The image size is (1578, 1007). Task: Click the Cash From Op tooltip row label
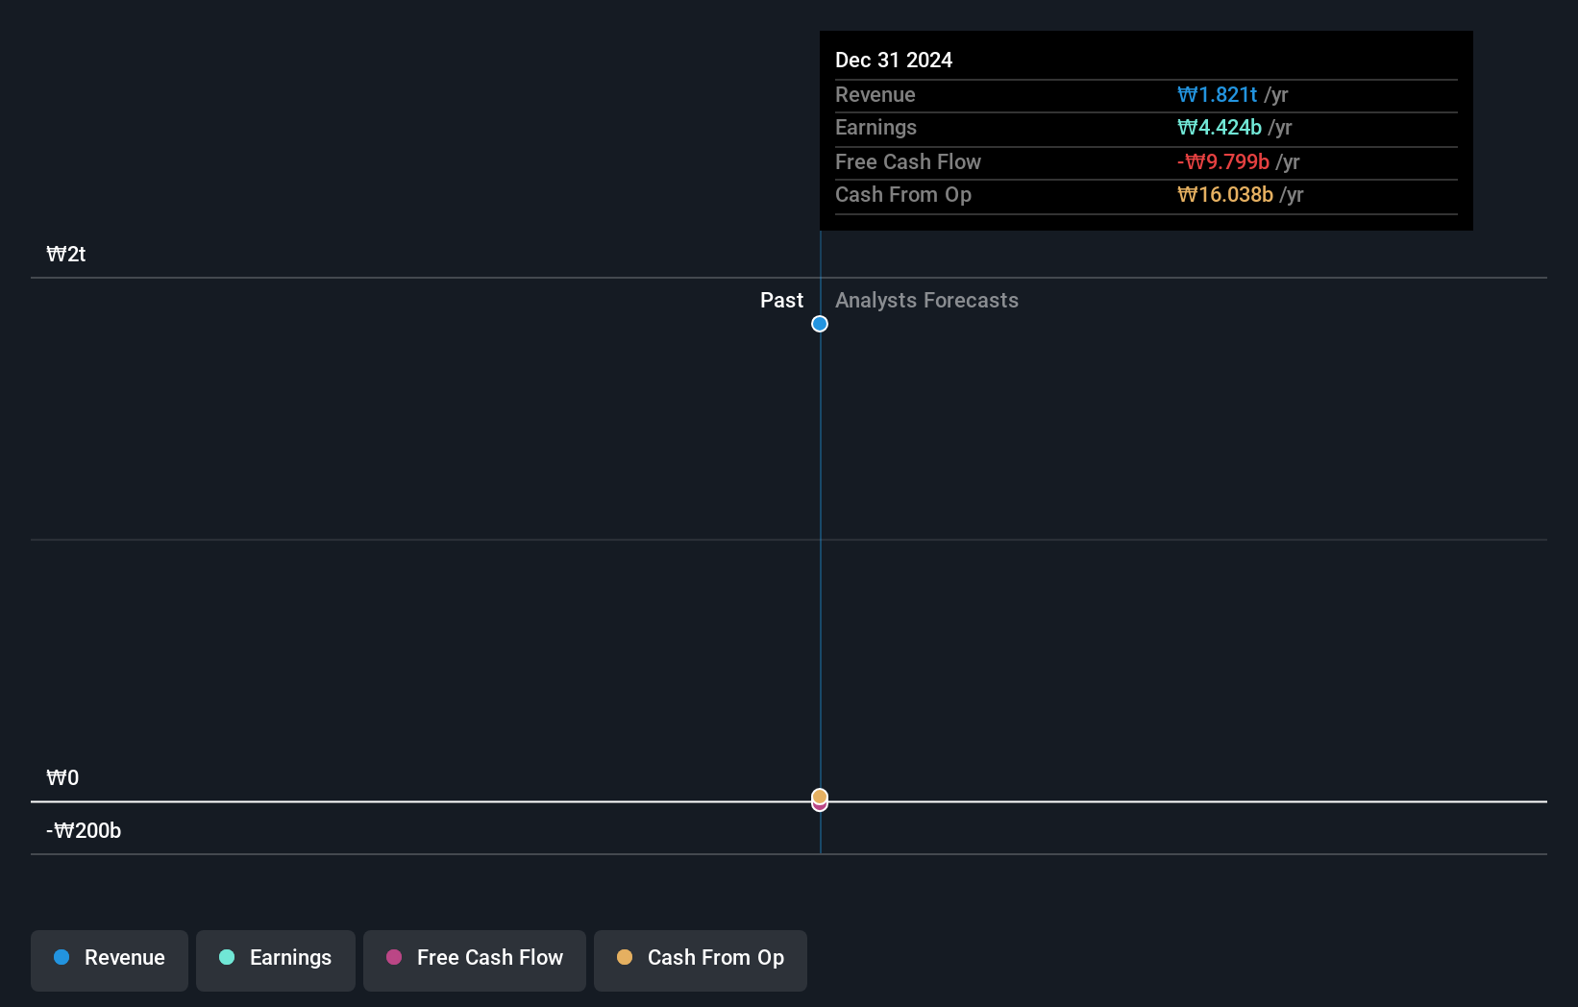coord(903,195)
